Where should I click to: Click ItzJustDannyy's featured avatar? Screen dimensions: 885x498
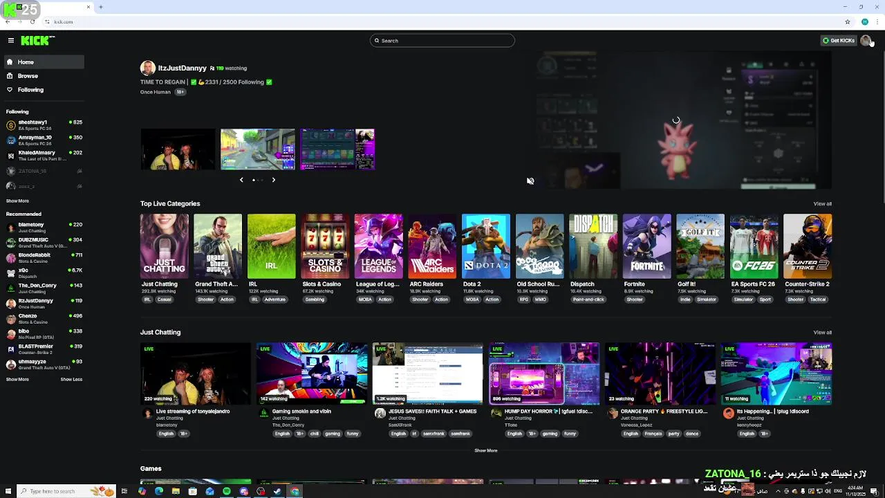click(x=147, y=68)
